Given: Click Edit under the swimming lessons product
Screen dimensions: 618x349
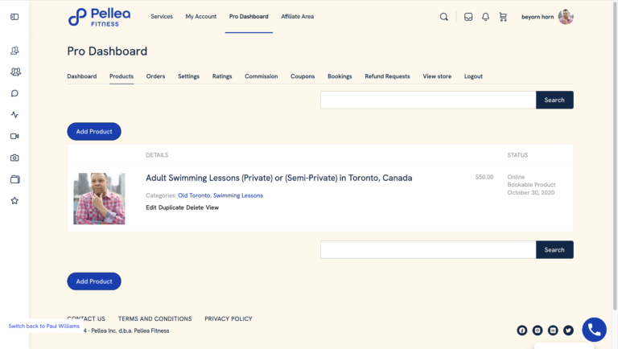Looking at the screenshot, I should click(x=151, y=207).
